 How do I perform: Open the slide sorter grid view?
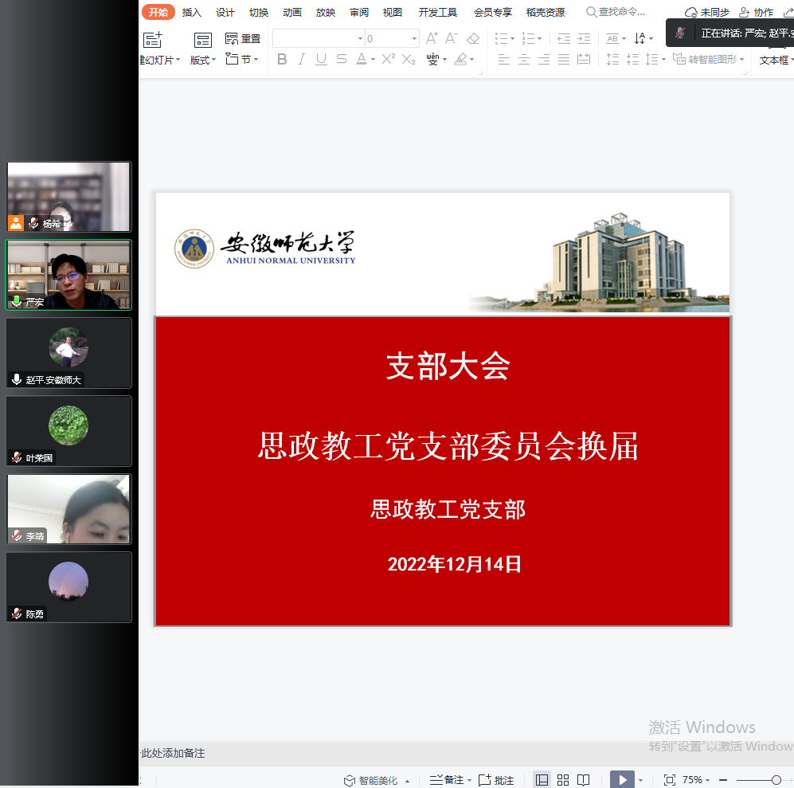coord(563,780)
